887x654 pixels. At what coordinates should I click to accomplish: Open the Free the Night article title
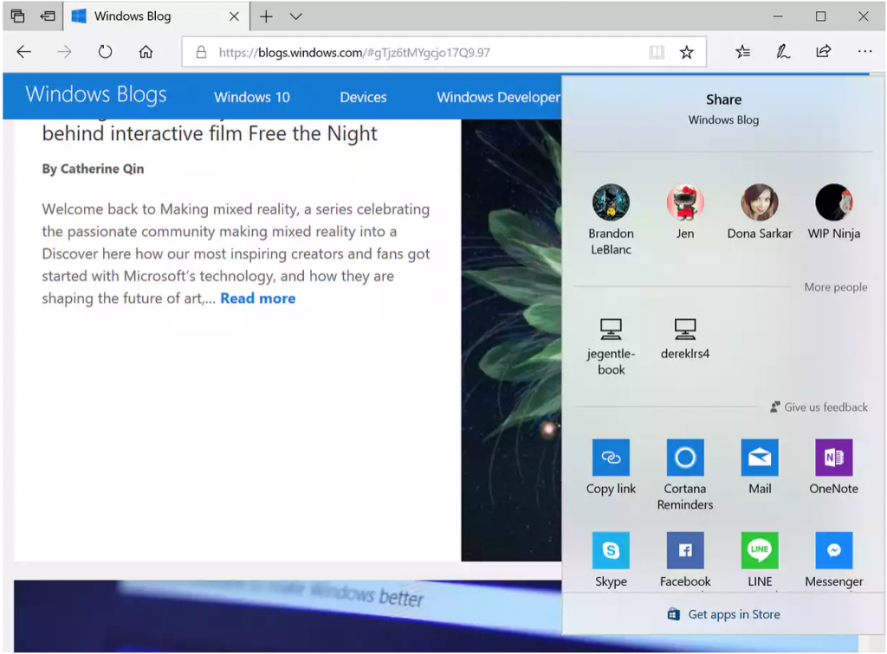(x=210, y=133)
